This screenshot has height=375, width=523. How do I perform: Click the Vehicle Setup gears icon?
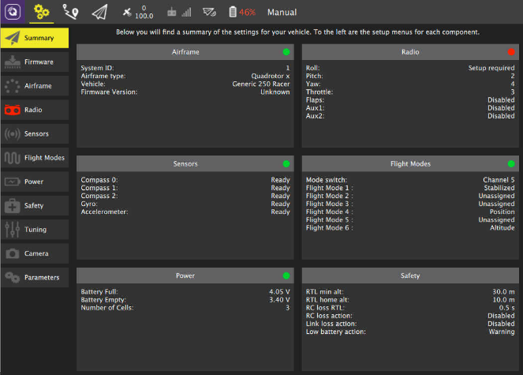(42, 13)
